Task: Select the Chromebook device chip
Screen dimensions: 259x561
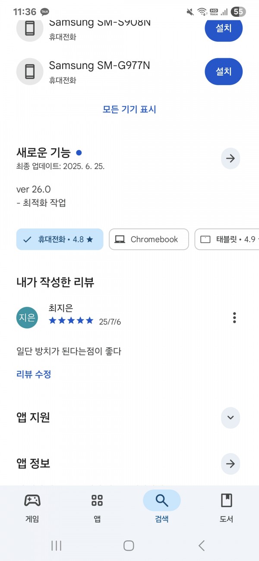Action: 149,239
